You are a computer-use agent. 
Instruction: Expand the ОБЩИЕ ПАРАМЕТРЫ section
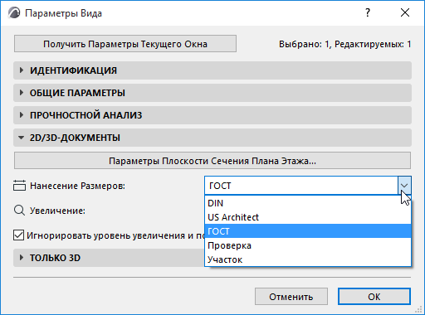coord(212,93)
